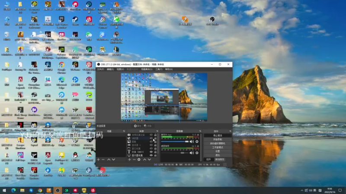The image size is (346, 194).
Task: Open Desktop Audio settings gear
Action: point(197,153)
